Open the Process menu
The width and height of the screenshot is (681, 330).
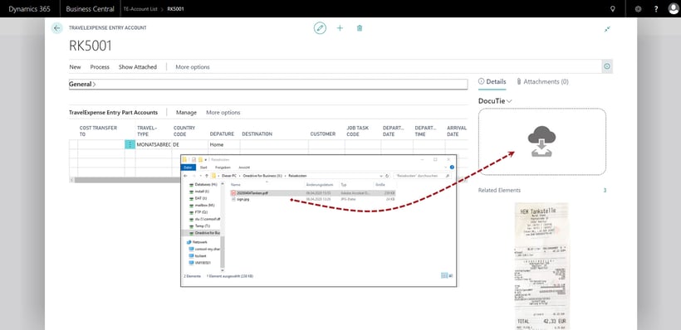click(100, 67)
